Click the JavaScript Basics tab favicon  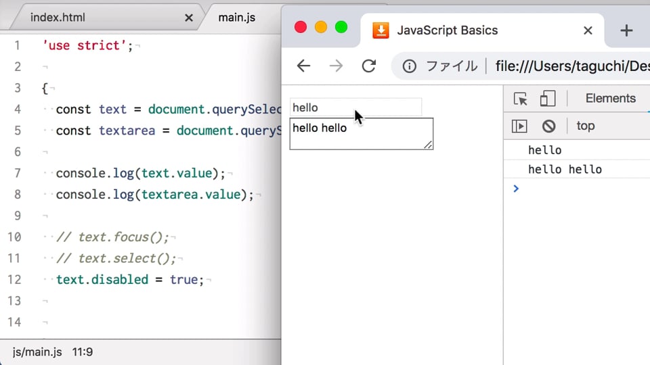click(381, 30)
